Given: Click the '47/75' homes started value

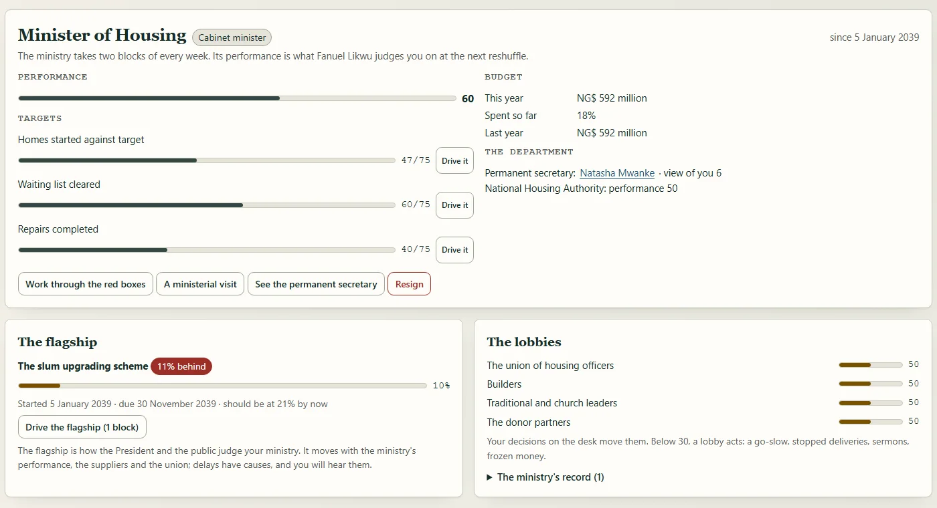Looking at the screenshot, I should pos(416,160).
